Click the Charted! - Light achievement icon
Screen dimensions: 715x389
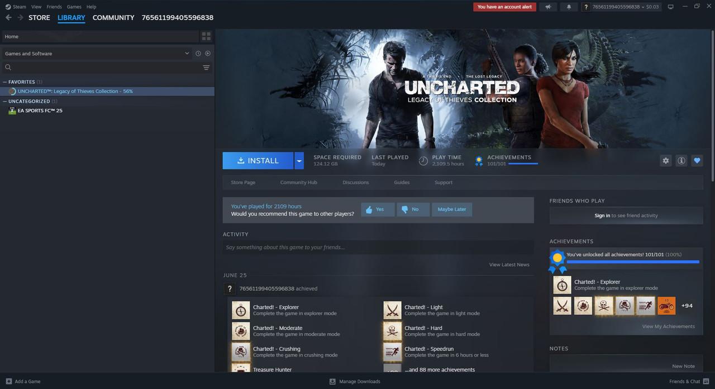pos(392,310)
